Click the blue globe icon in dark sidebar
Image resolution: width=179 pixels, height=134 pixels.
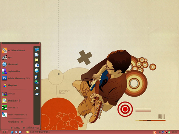click(37, 71)
